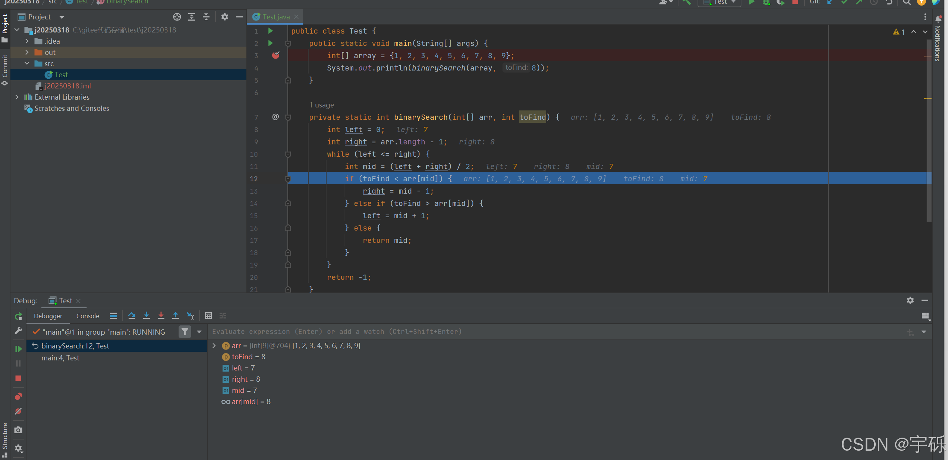Open Evaluate Expression calculator icon

pyautogui.click(x=208, y=316)
